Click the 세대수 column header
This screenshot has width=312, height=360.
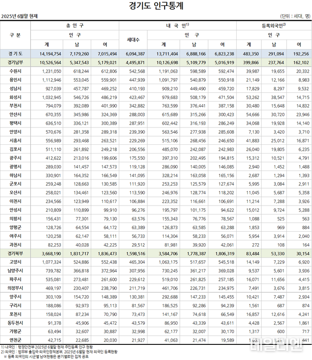[x=133, y=40]
